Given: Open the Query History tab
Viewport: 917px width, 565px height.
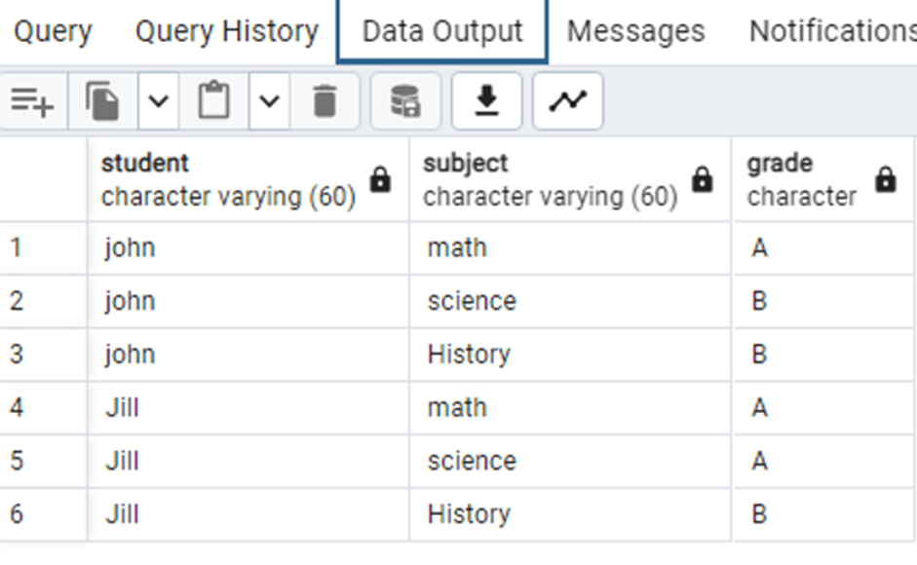Looking at the screenshot, I should coord(227,31).
